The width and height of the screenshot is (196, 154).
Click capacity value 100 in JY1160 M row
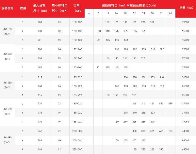pyautogui.click(x=99, y=31)
